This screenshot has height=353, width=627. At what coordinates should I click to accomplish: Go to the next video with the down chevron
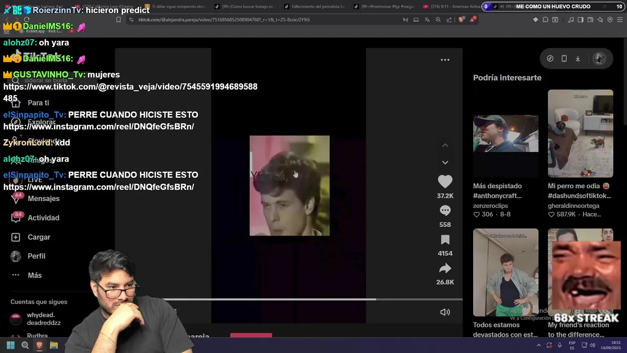[x=445, y=162]
